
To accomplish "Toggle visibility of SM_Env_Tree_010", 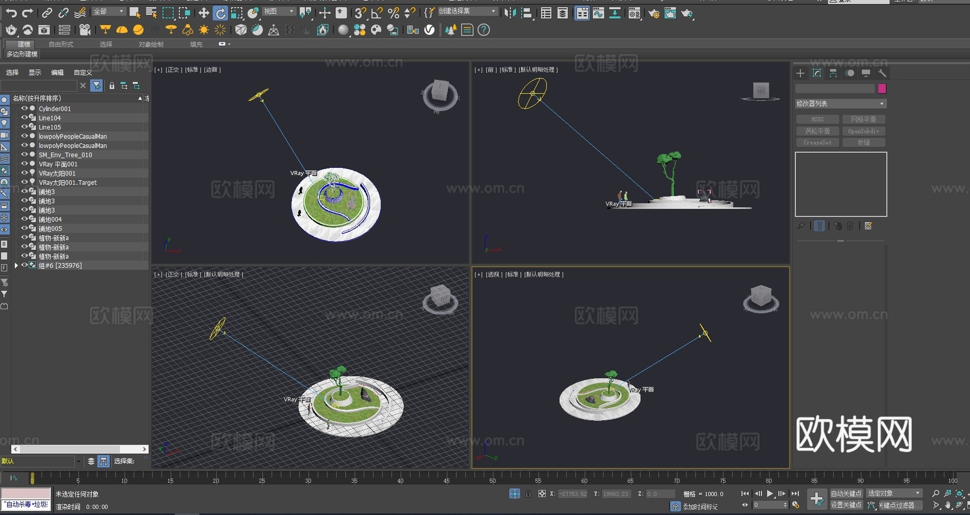I will (24, 154).
